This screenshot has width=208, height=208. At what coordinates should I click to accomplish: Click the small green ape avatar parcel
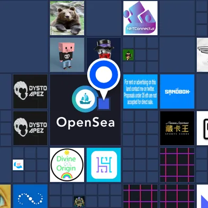coord(128,55)
